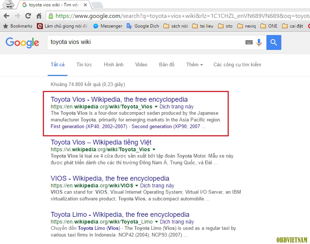Click the blue search magnifier button

tap(273, 42)
